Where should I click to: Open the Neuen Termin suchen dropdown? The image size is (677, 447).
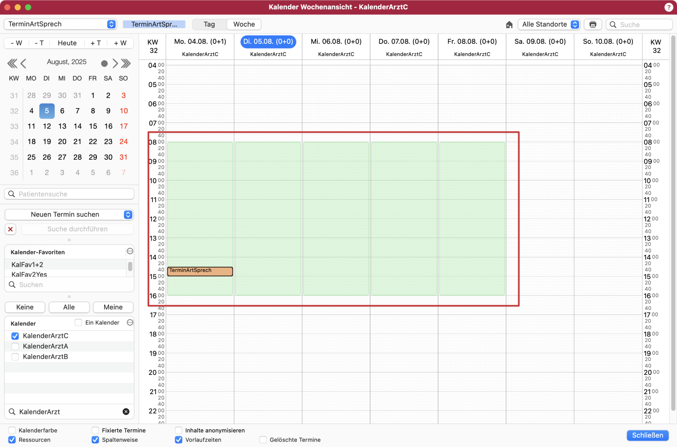coord(69,215)
